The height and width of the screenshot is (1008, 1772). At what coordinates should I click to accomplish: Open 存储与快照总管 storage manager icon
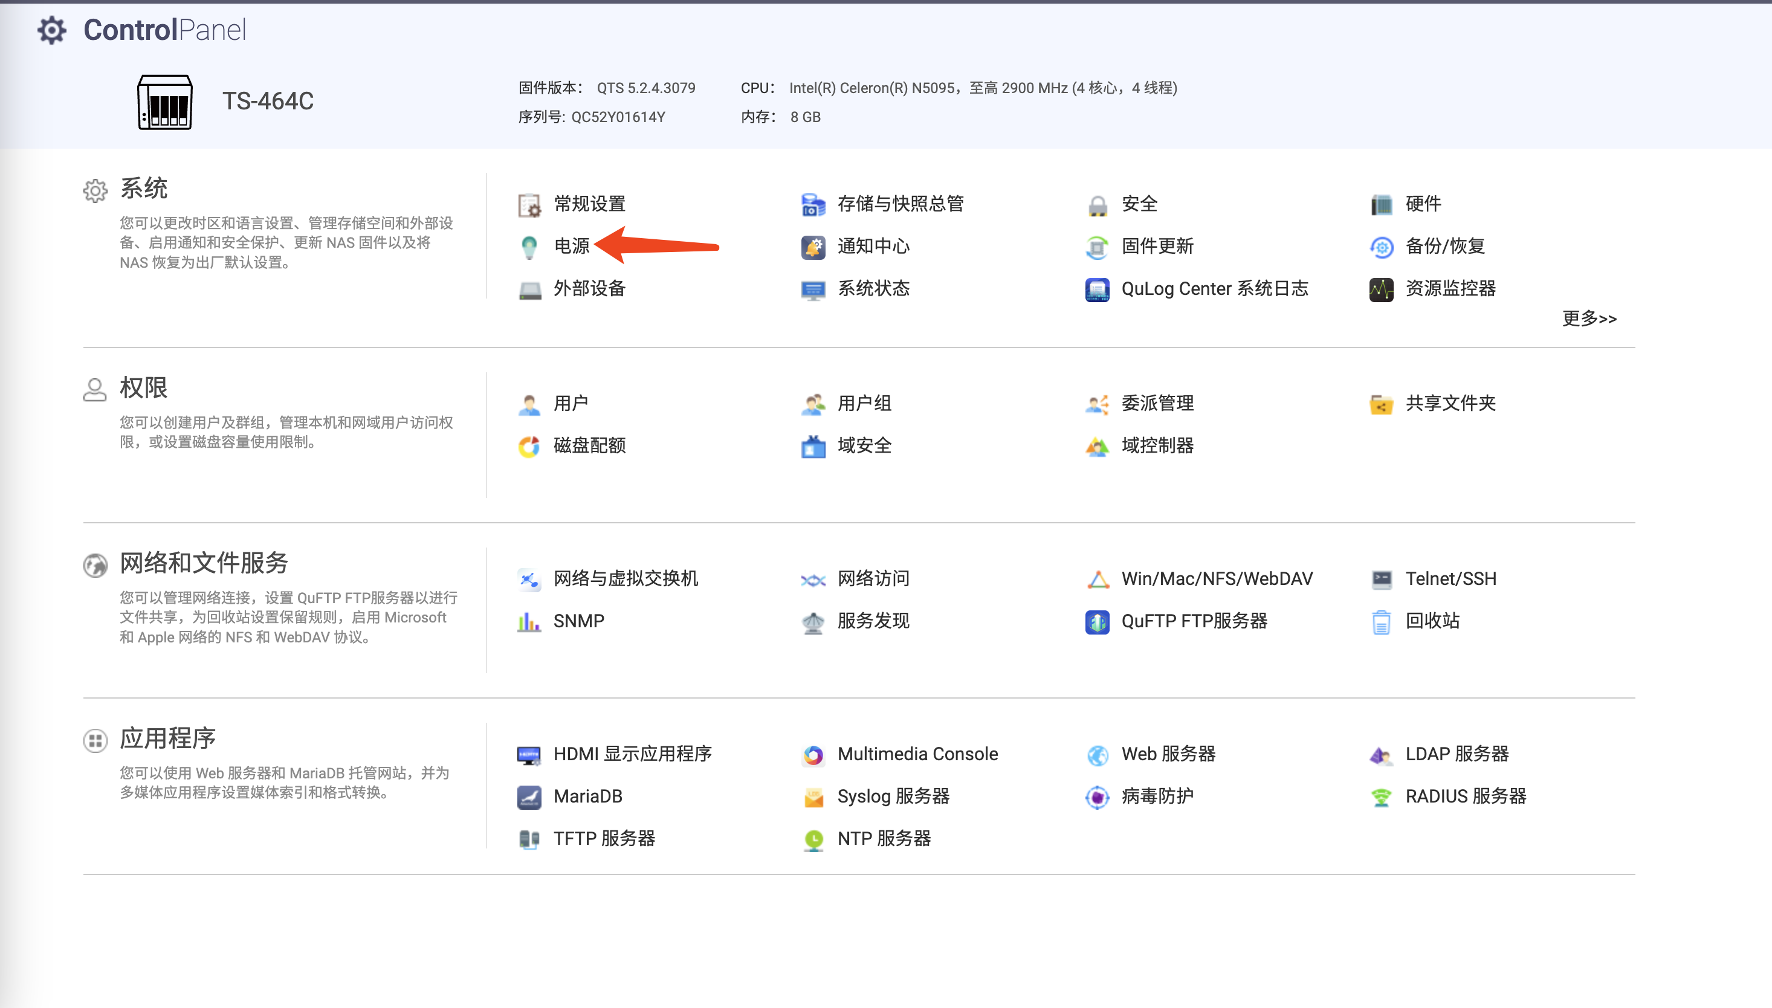pos(813,204)
